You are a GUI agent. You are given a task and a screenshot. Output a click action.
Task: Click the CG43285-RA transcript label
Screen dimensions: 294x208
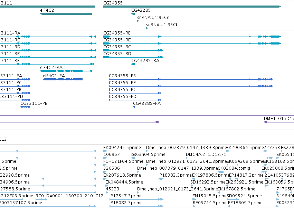tap(145, 61)
